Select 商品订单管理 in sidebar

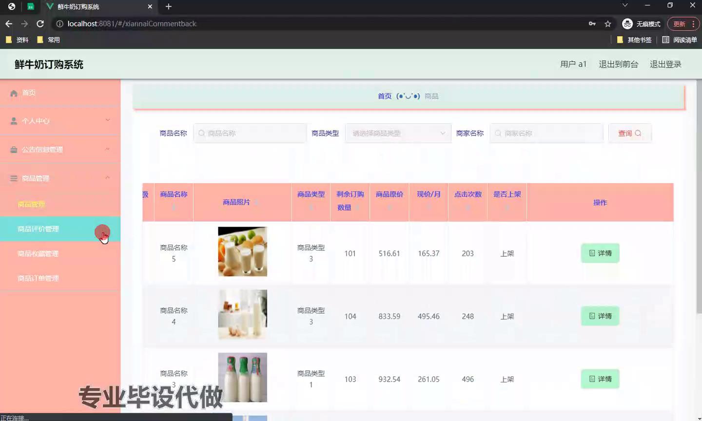coord(38,278)
